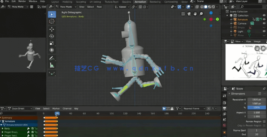Click the red X axis on navigation gizmo
Screen dimensions: 267x137
pos(211,19)
